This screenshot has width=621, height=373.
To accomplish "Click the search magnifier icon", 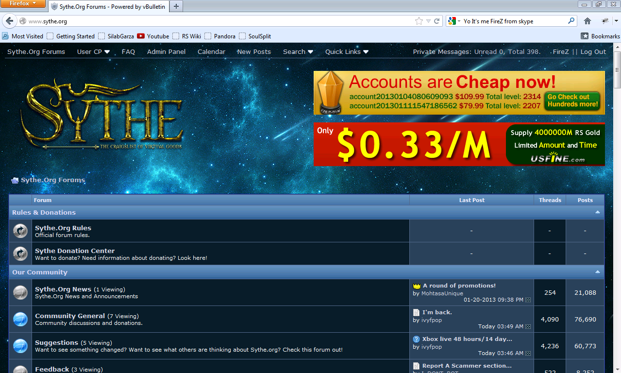I will pyautogui.click(x=571, y=21).
